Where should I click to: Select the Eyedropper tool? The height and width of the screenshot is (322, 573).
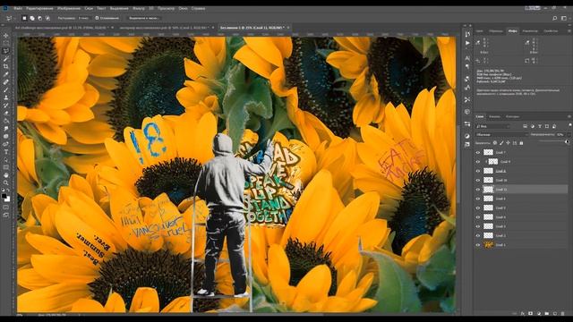[x=6, y=74]
